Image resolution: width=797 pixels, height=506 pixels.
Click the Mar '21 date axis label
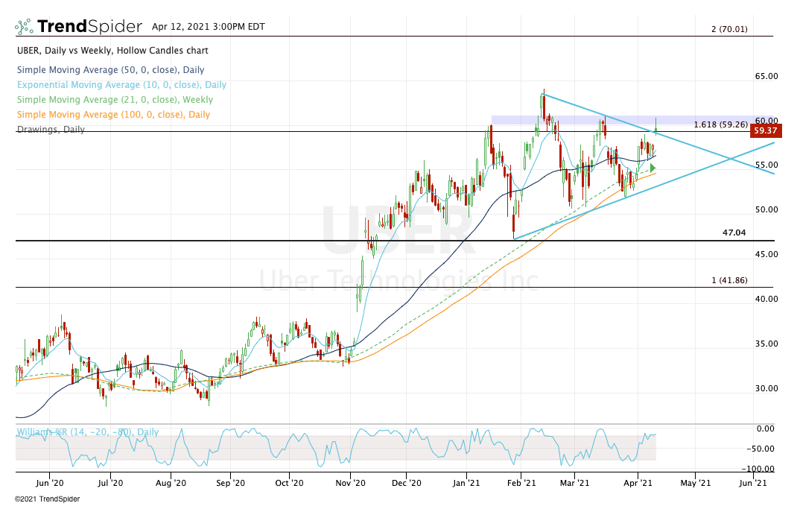(x=574, y=483)
